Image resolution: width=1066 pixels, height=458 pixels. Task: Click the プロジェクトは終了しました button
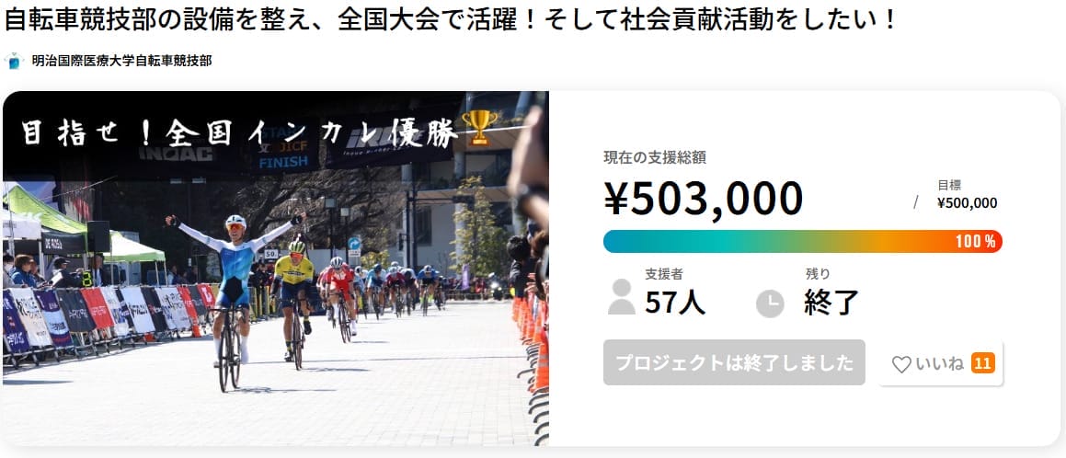(734, 363)
